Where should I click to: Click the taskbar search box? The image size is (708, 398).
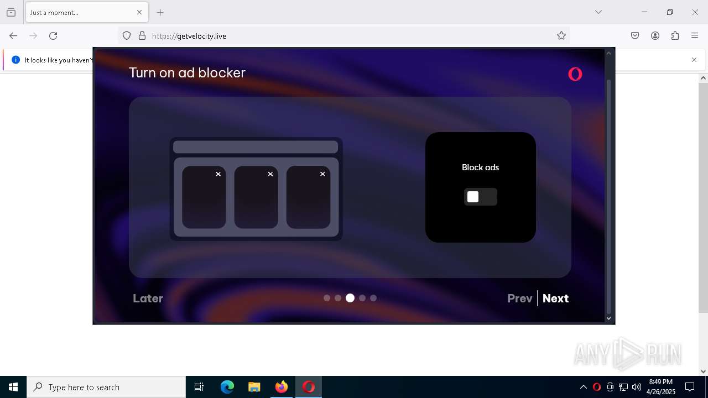tap(106, 387)
